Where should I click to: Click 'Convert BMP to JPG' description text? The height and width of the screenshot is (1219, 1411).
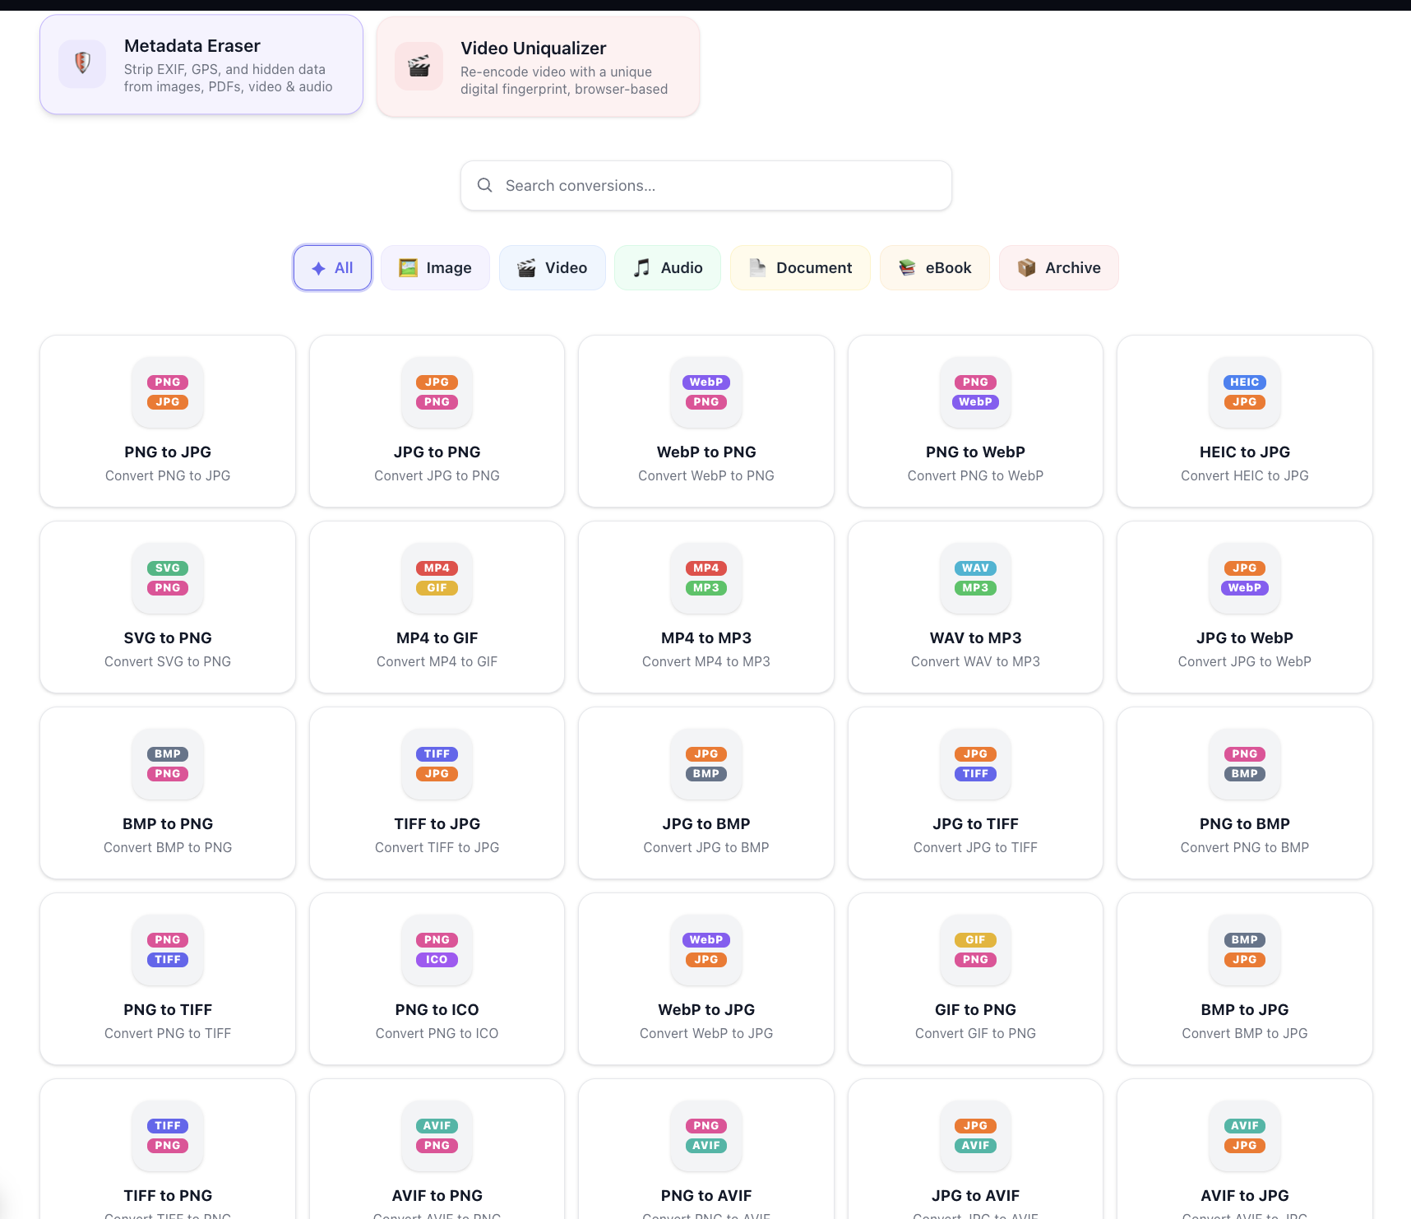[x=1245, y=1033]
